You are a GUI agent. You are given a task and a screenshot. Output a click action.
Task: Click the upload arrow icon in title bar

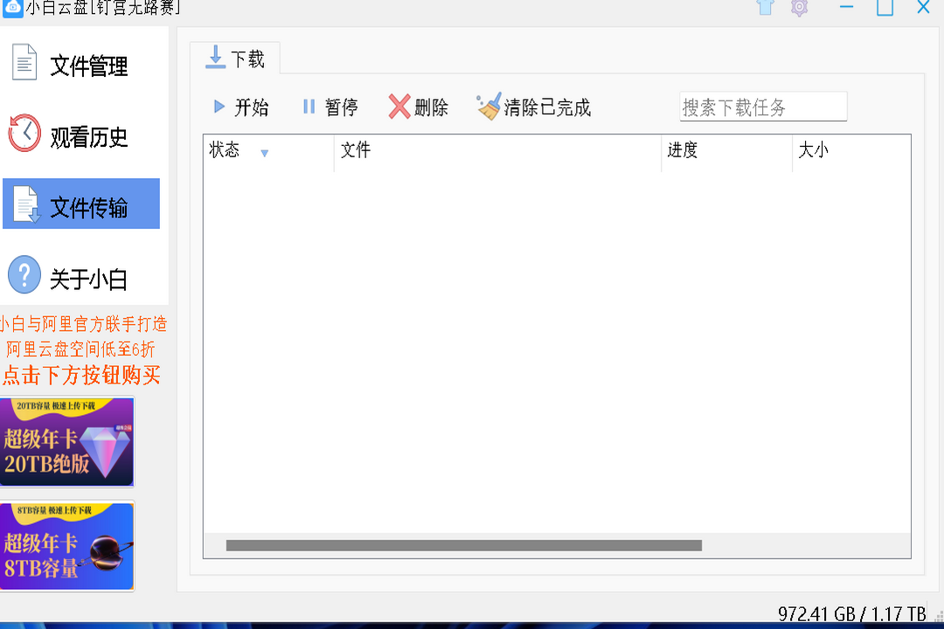click(x=764, y=8)
